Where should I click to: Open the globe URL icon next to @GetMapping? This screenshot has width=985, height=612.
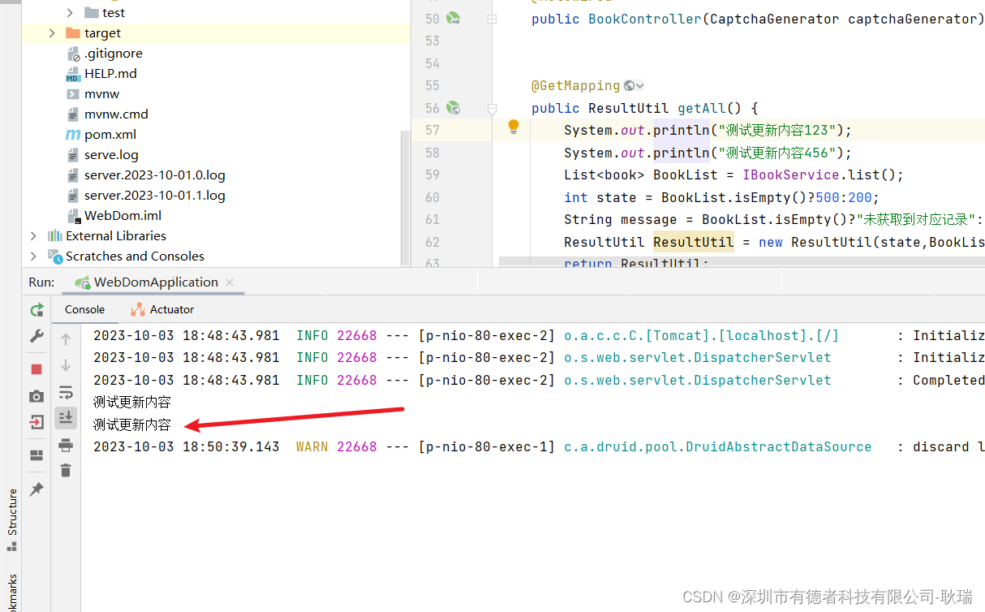point(629,85)
